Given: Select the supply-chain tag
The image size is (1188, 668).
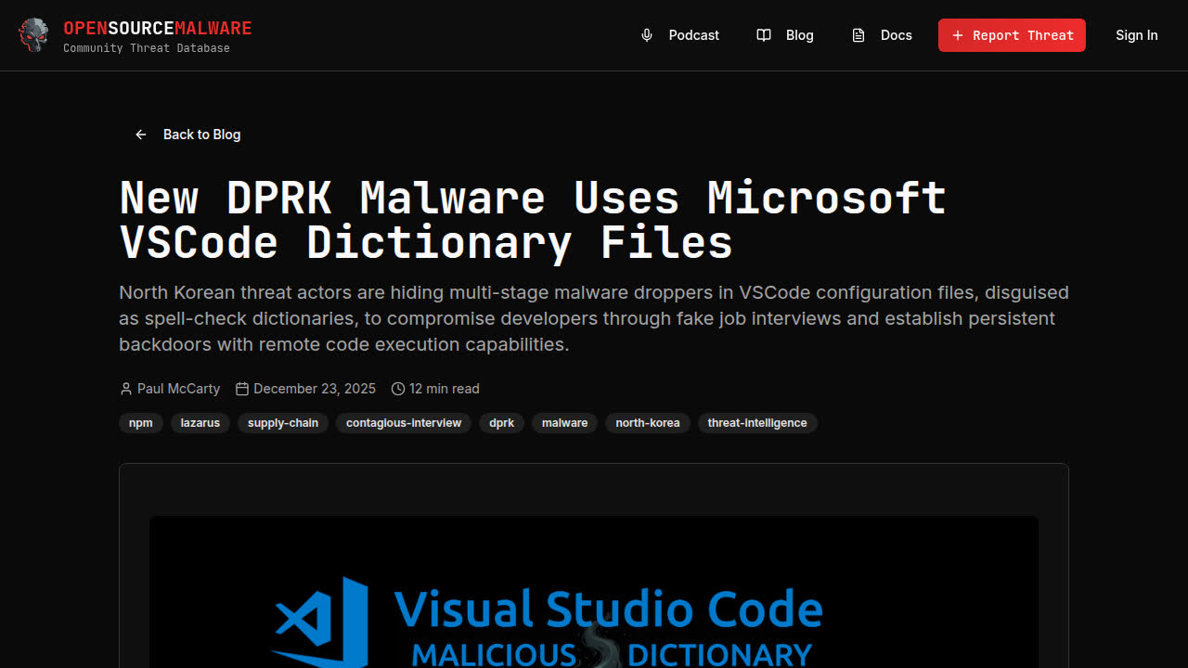Looking at the screenshot, I should coord(283,423).
